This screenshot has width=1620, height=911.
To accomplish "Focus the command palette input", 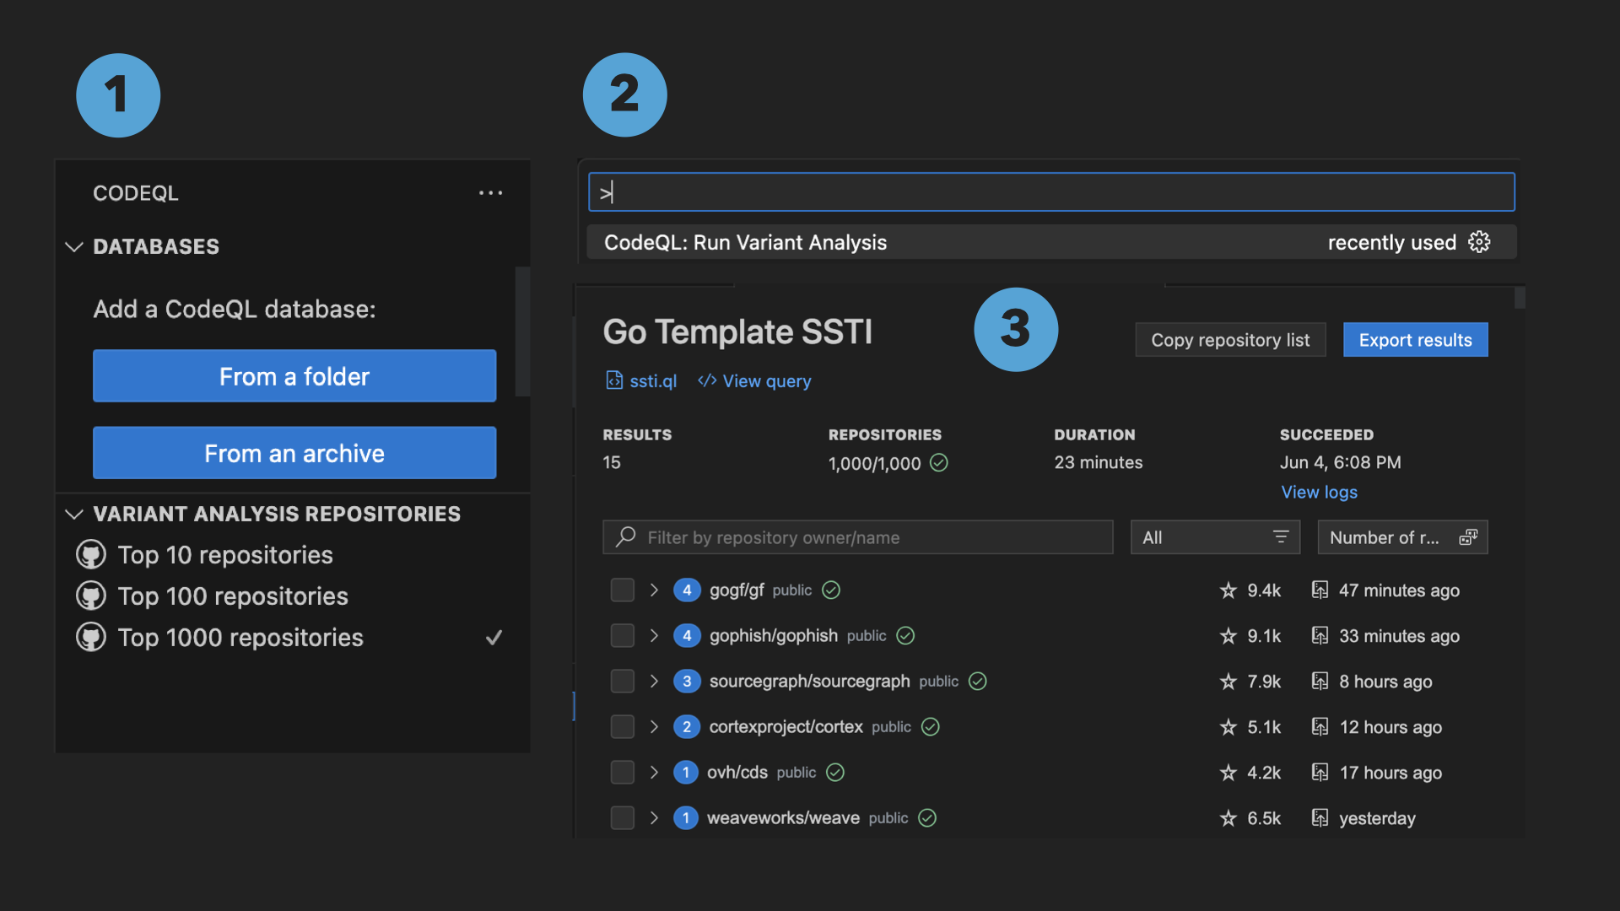I will click(1051, 192).
